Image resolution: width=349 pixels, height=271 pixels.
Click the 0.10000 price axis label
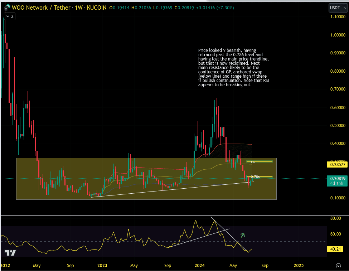(338, 198)
